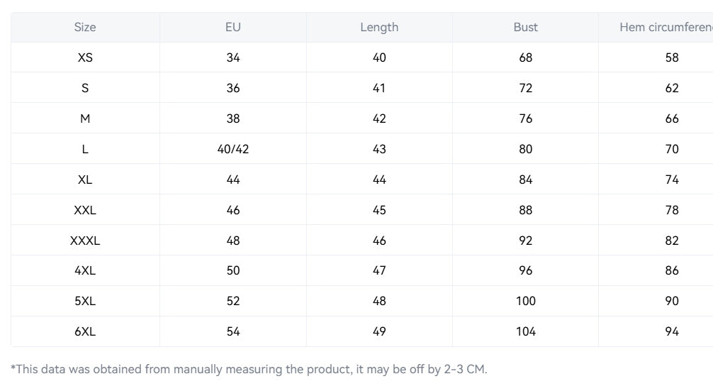The width and height of the screenshot is (713, 391).
Task: Click the Bust column header
Action: tap(525, 27)
